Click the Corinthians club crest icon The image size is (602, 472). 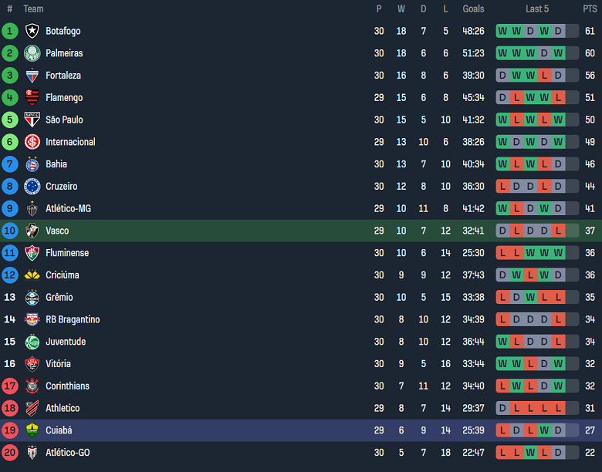point(32,386)
